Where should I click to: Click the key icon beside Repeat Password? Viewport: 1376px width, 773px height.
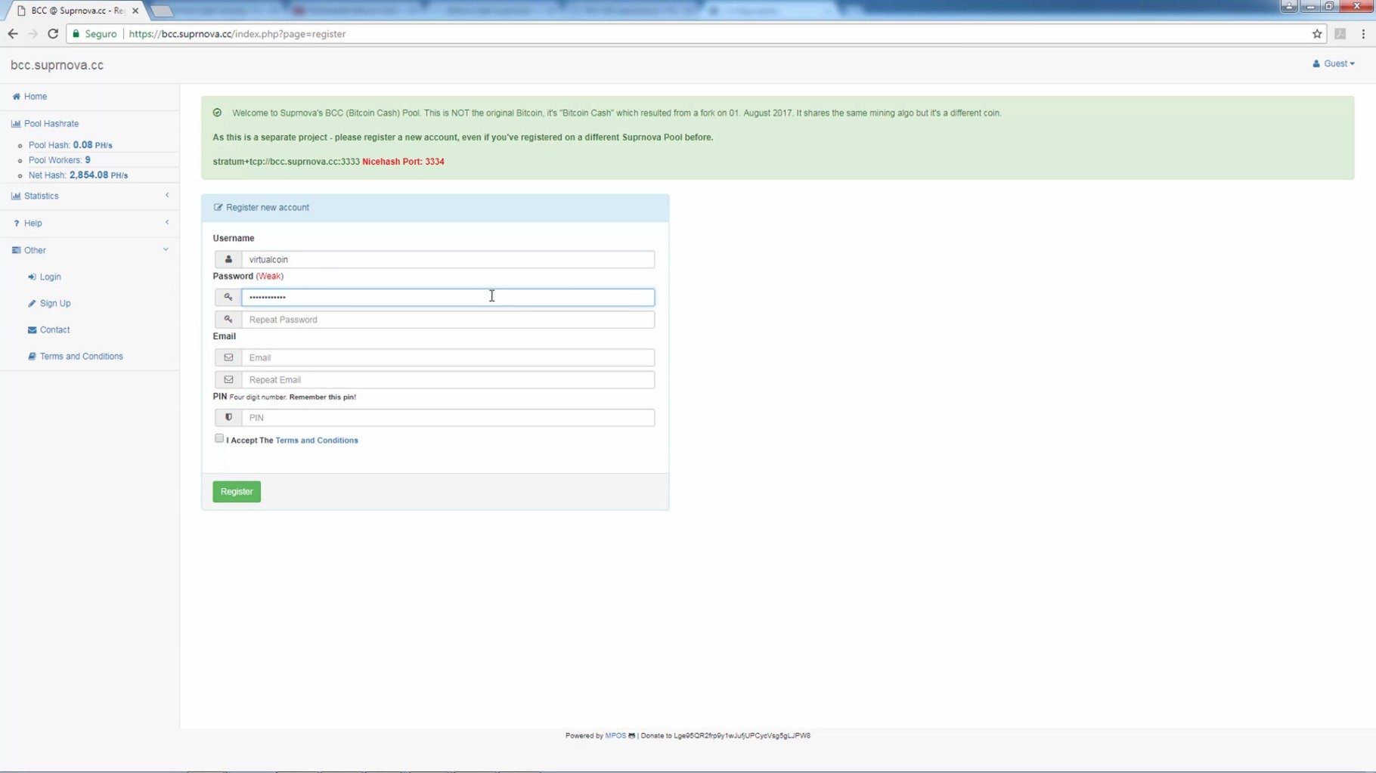coord(228,320)
